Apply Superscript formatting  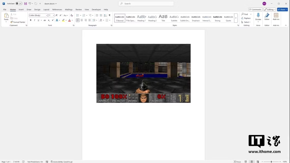click(x=53, y=20)
